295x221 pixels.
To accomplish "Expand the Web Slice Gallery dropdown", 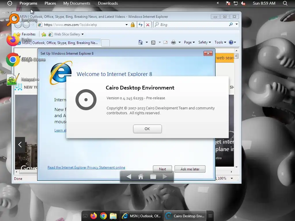I will (x=82, y=35).
